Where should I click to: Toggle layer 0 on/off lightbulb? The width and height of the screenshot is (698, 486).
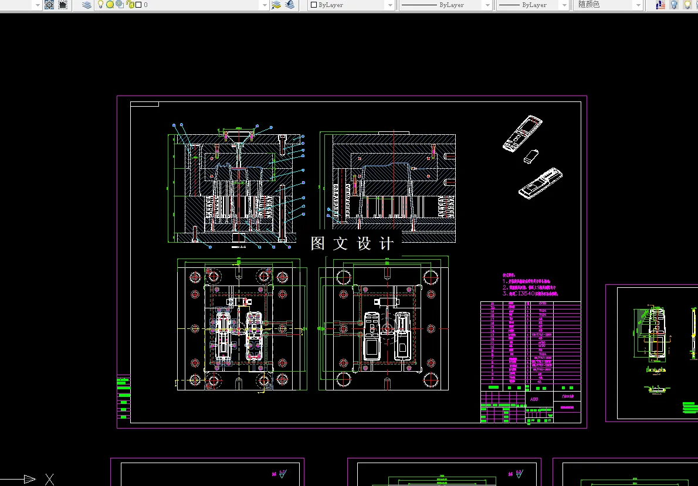(101, 5)
